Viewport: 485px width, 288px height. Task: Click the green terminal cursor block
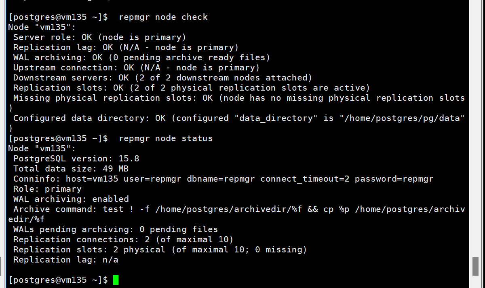(x=116, y=280)
